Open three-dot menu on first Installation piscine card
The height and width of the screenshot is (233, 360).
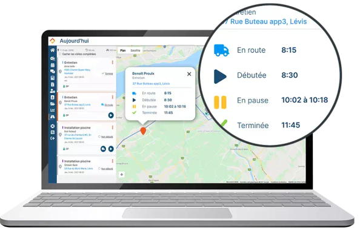click(x=113, y=127)
